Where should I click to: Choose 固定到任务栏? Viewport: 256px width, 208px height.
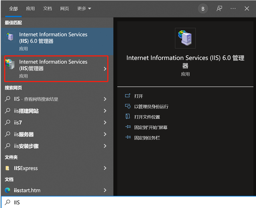147,138
